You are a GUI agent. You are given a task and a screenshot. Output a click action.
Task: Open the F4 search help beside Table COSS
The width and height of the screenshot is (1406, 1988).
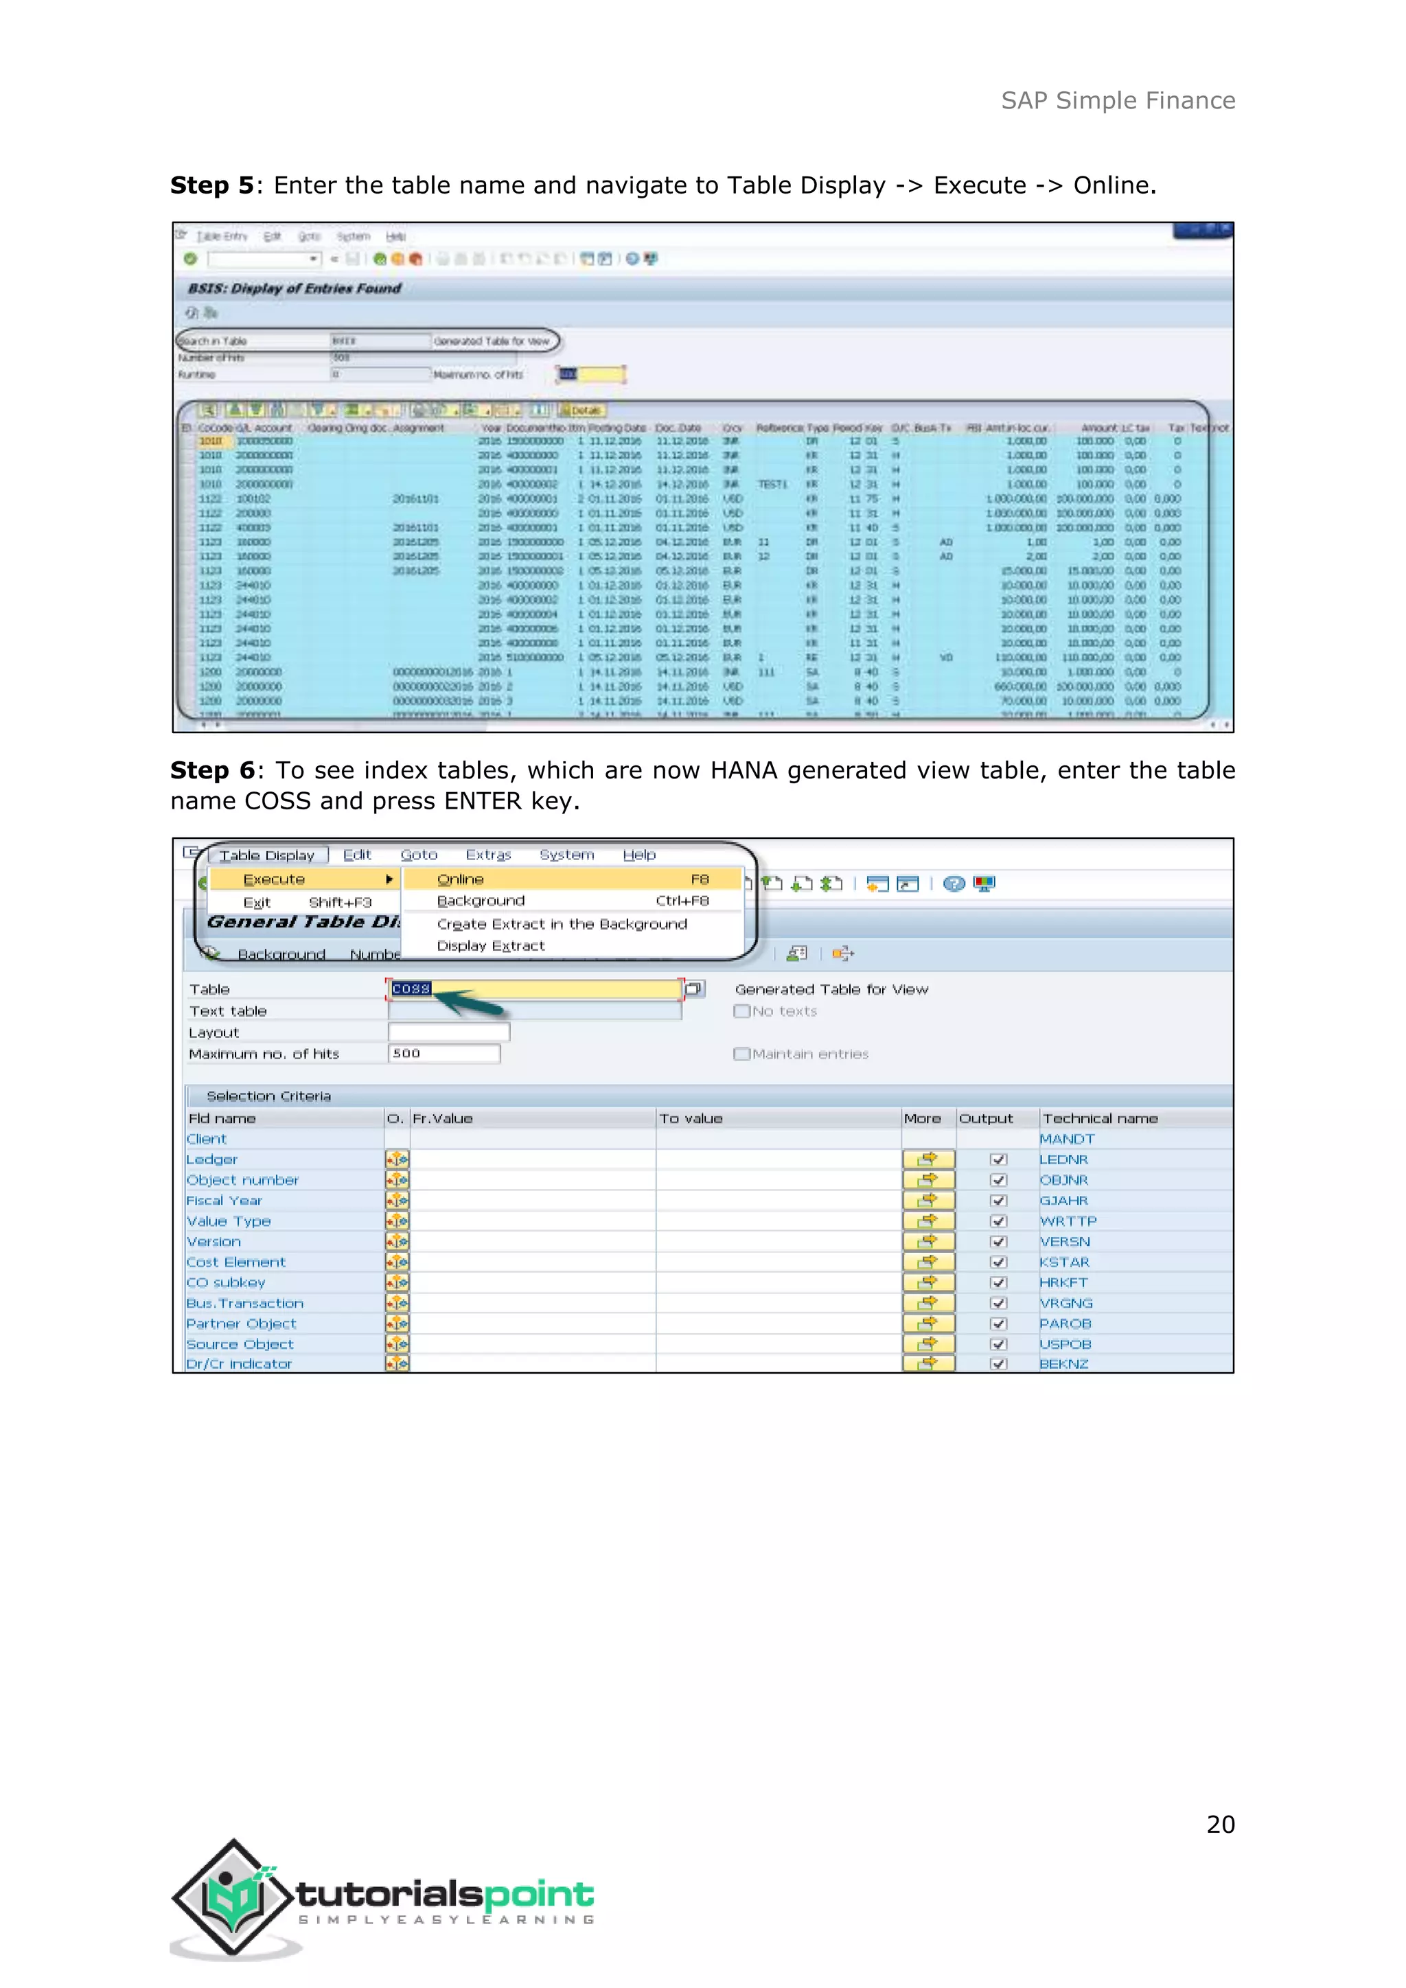coord(695,989)
